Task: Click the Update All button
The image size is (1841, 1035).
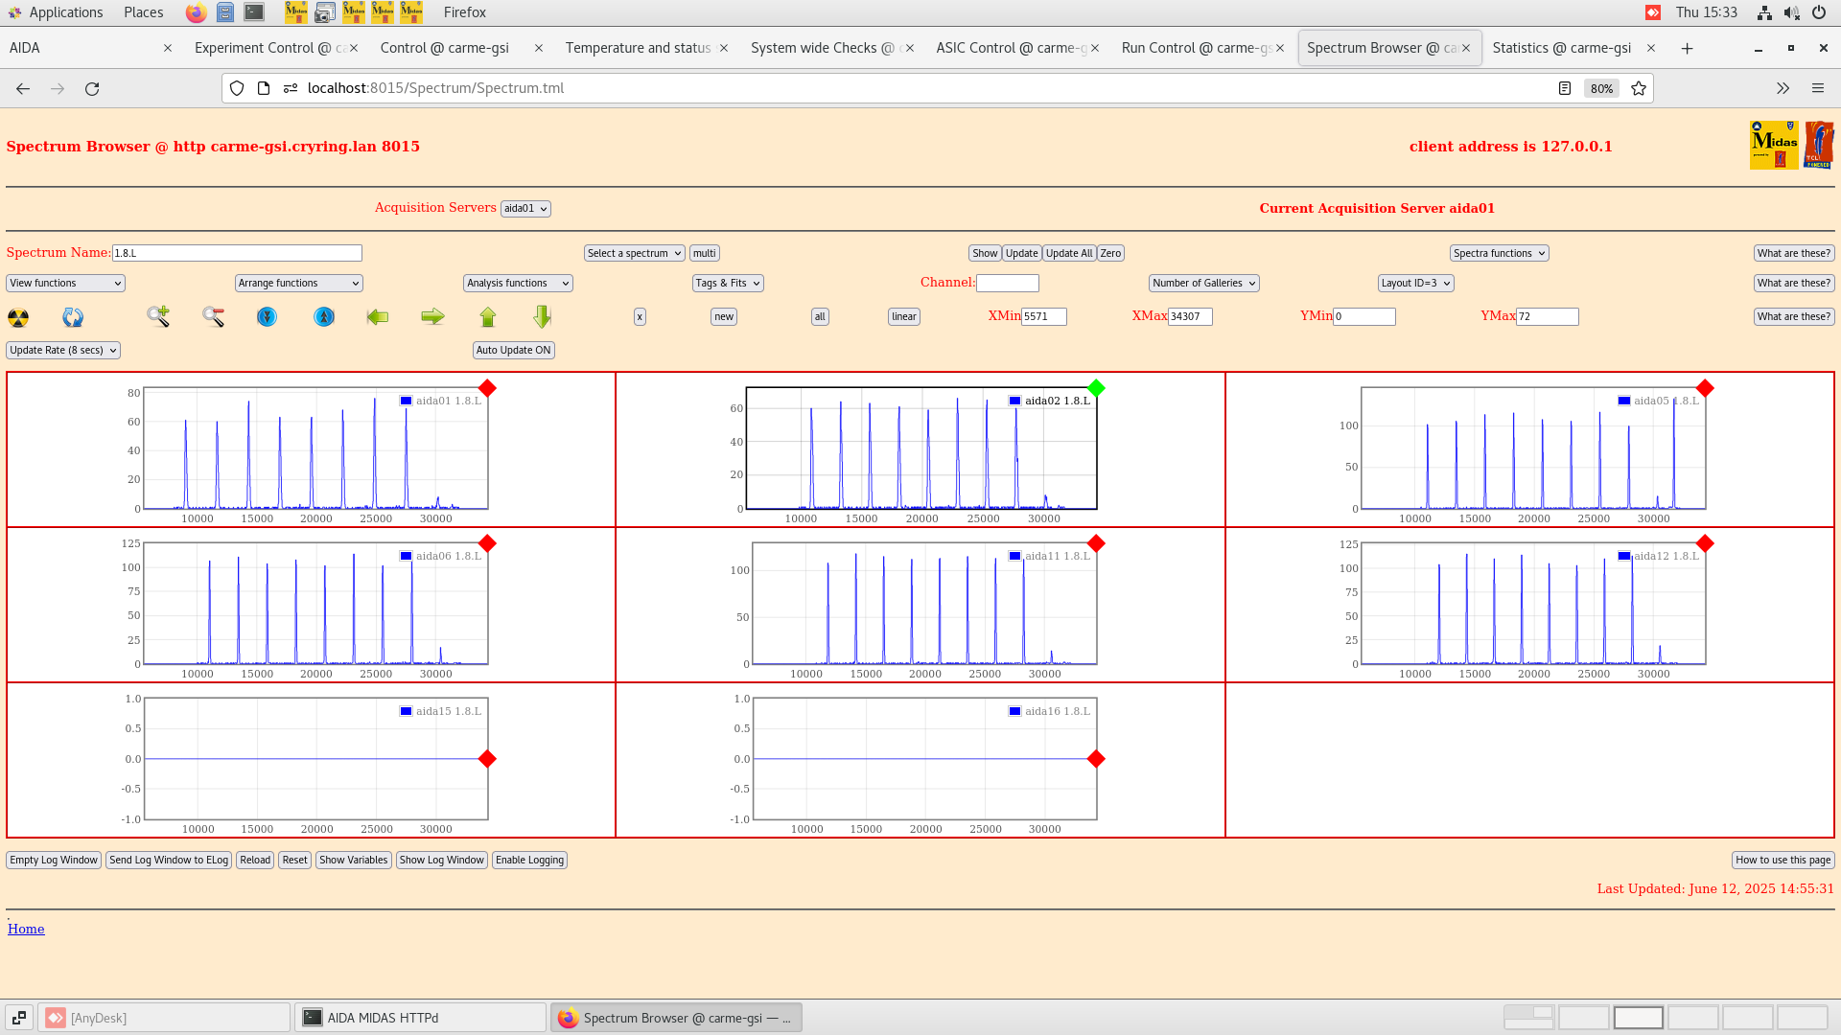Action: (x=1069, y=253)
